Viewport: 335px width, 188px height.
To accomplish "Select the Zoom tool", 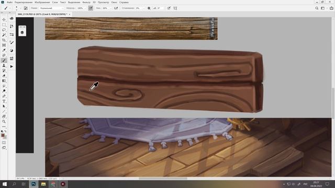I will click(x=4, y=122).
